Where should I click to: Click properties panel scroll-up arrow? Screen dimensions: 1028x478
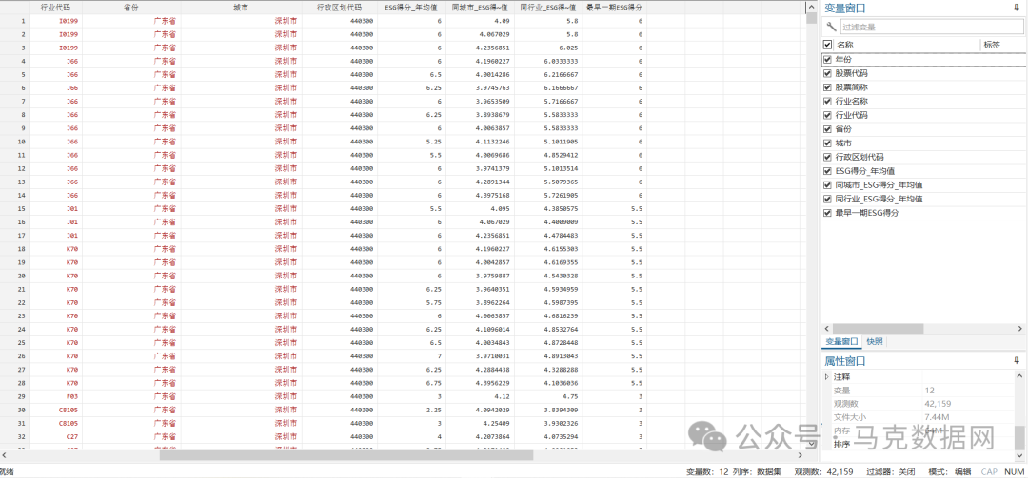(1021, 376)
